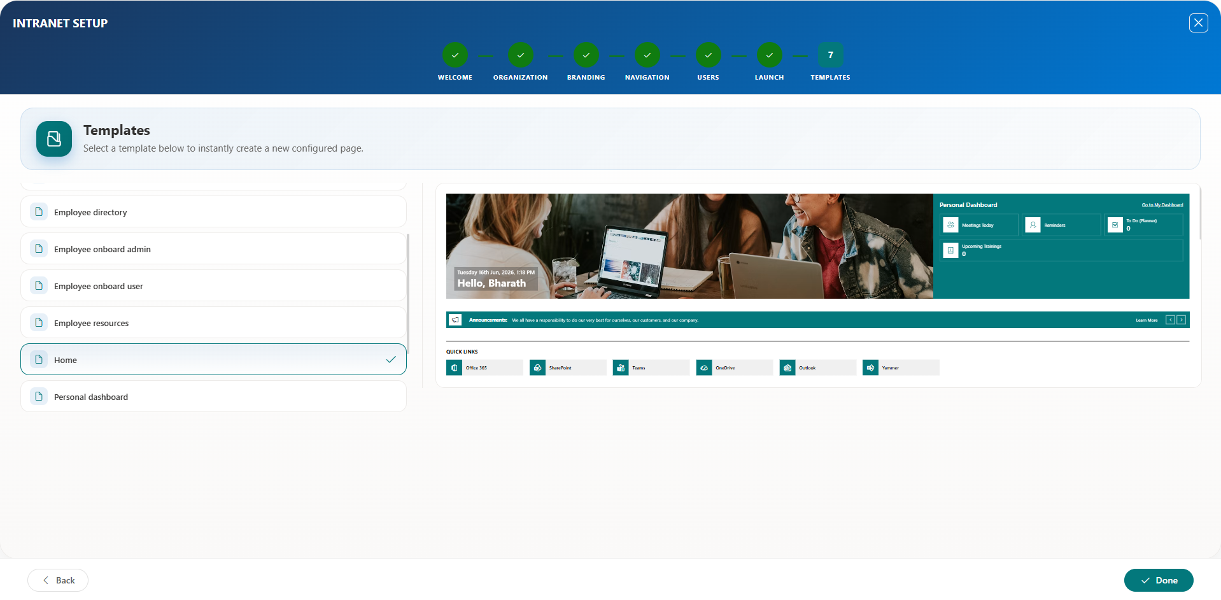Select the Home template row

click(x=213, y=360)
